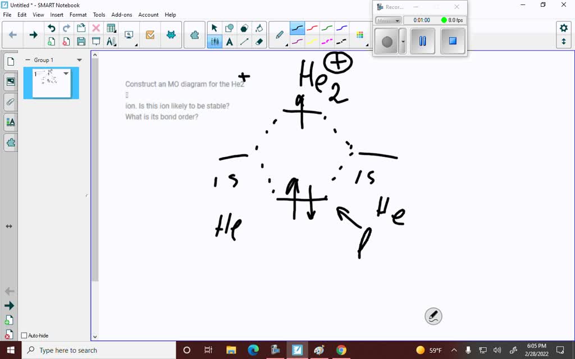Pause the screen recording

point(422,40)
